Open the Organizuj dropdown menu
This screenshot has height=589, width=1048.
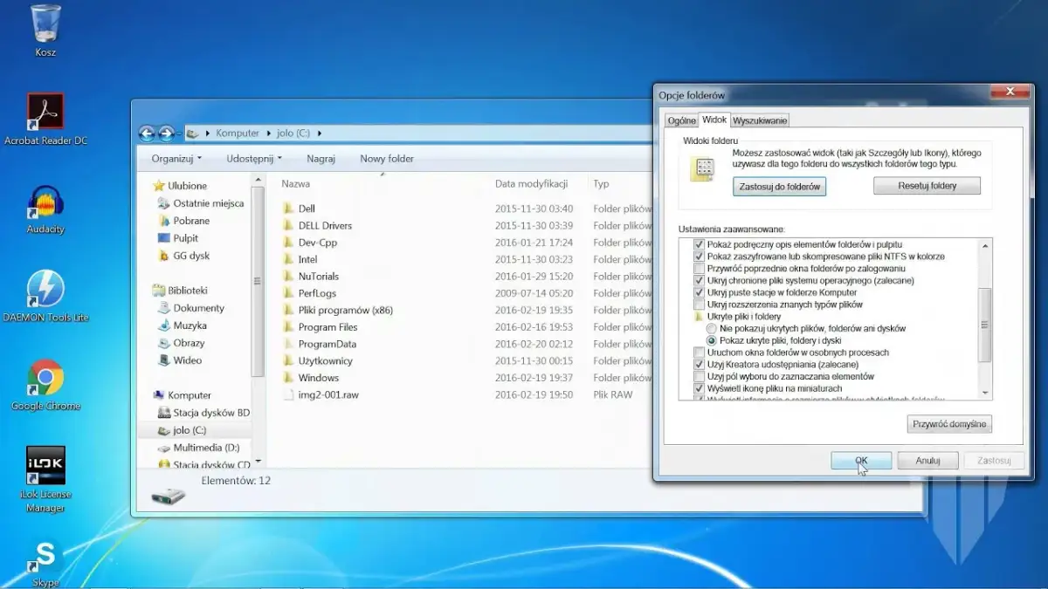pos(174,158)
